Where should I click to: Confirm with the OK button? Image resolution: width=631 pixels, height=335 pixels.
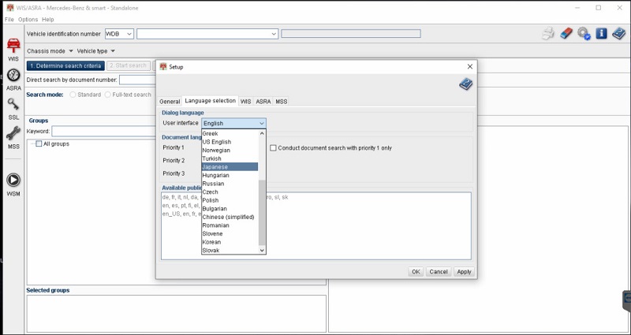pos(416,272)
